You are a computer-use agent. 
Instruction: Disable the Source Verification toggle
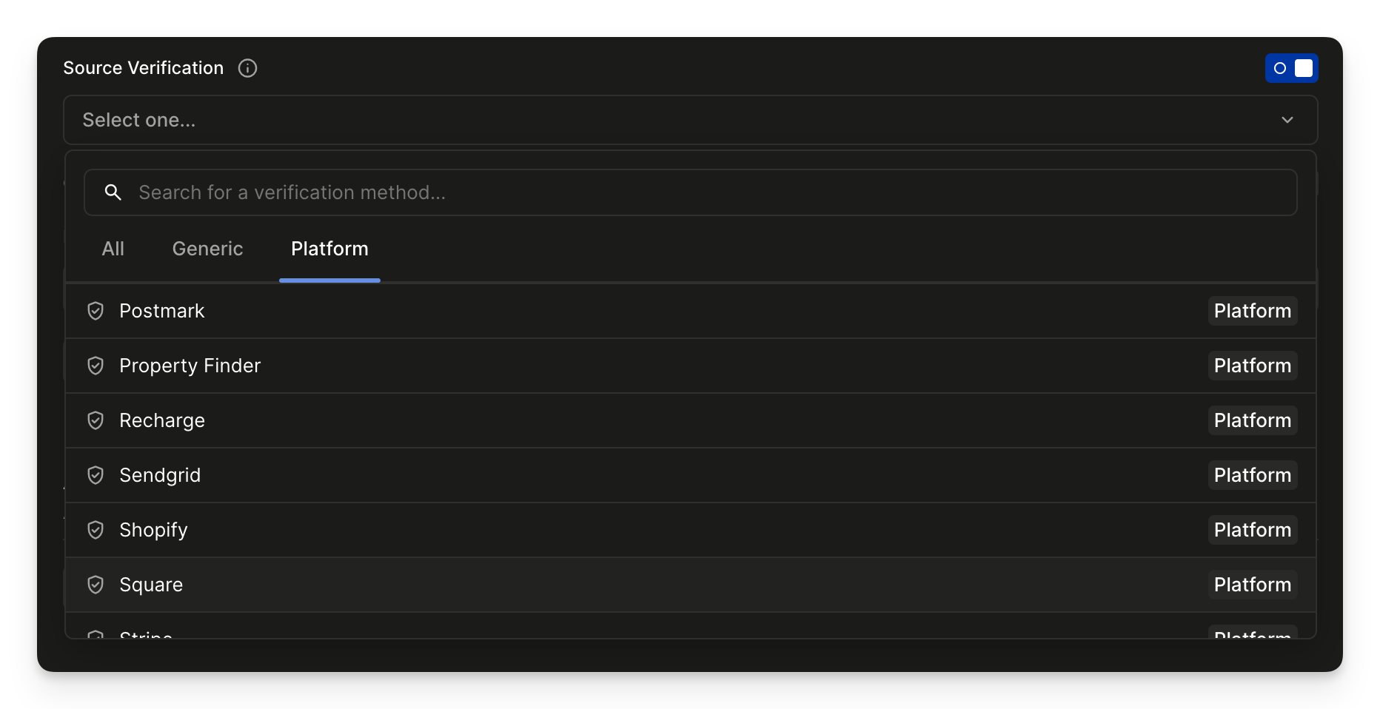click(x=1292, y=68)
